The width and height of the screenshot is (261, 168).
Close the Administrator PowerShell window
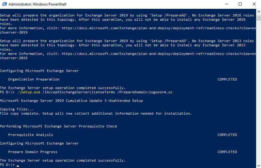(254, 4)
